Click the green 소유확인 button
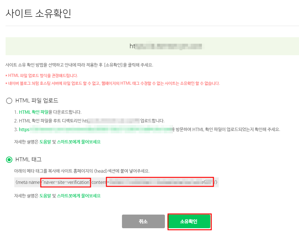This screenshot has height=240, width=299. click(x=189, y=221)
